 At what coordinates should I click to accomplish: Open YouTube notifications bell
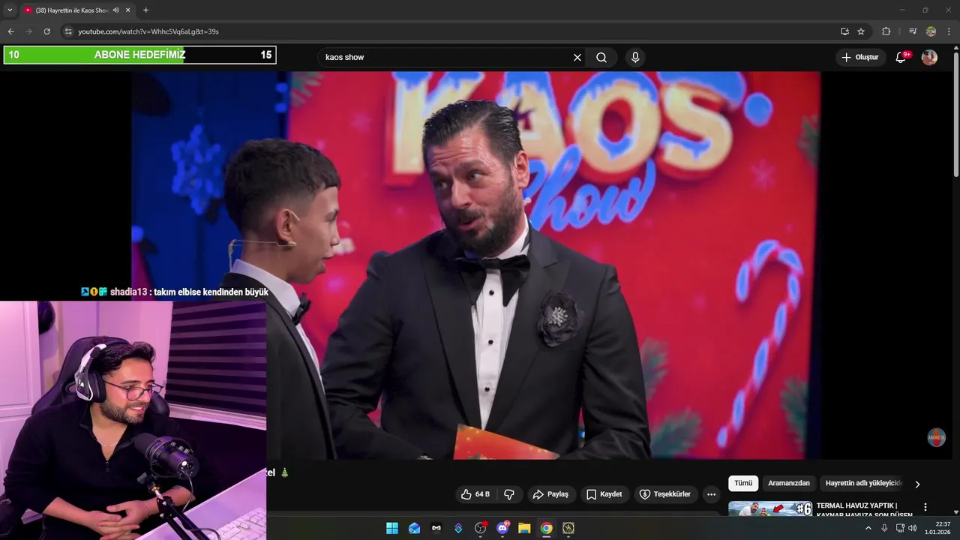tap(901, 57)
